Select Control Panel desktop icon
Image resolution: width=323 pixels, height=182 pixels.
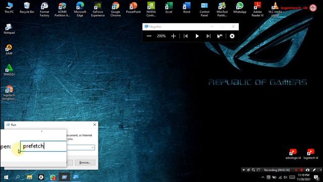[204, 9]
